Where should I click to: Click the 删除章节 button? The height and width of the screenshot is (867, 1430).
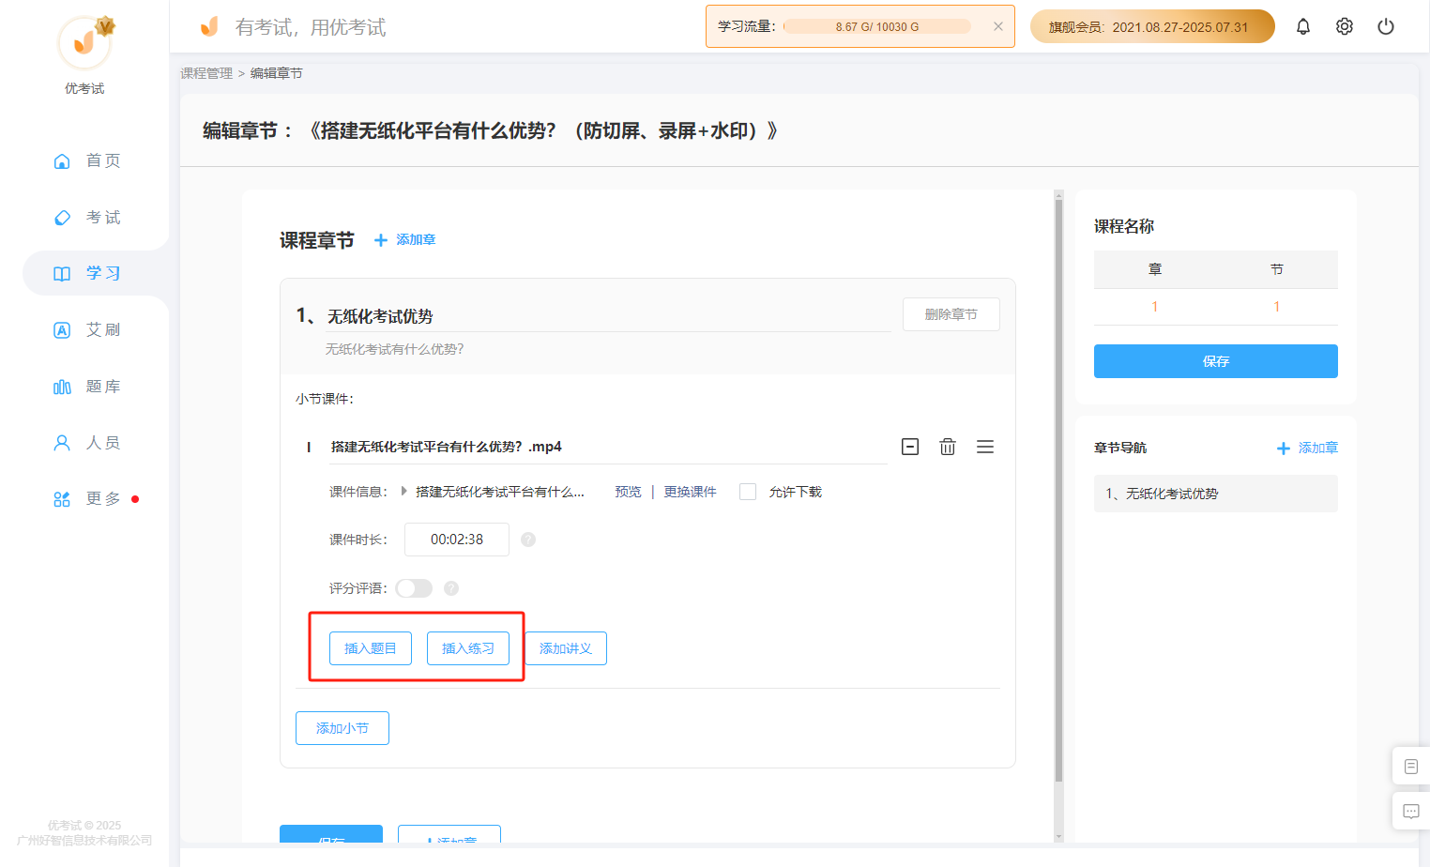[951, 314]
